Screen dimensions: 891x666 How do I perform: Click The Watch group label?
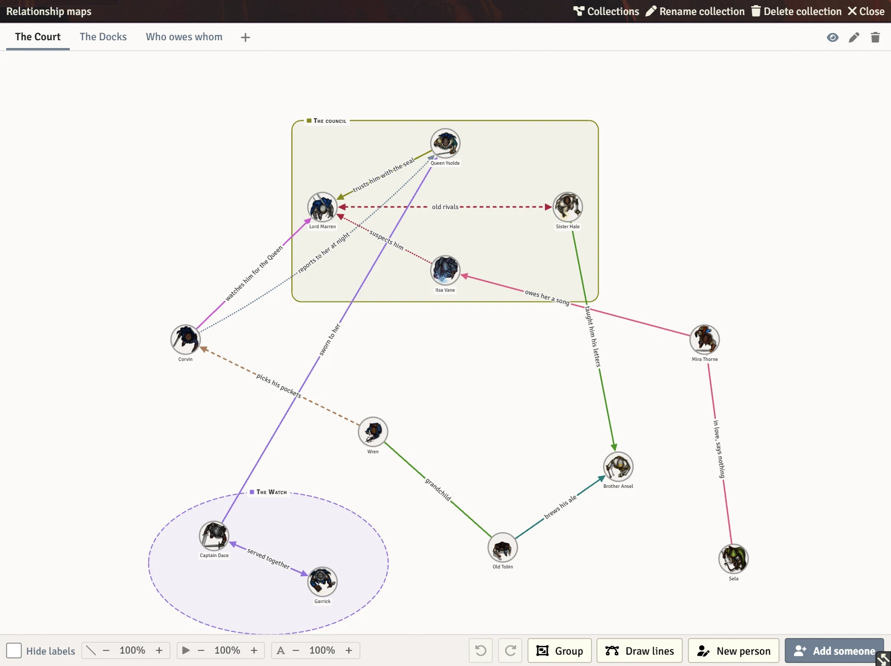click(269, 492)
